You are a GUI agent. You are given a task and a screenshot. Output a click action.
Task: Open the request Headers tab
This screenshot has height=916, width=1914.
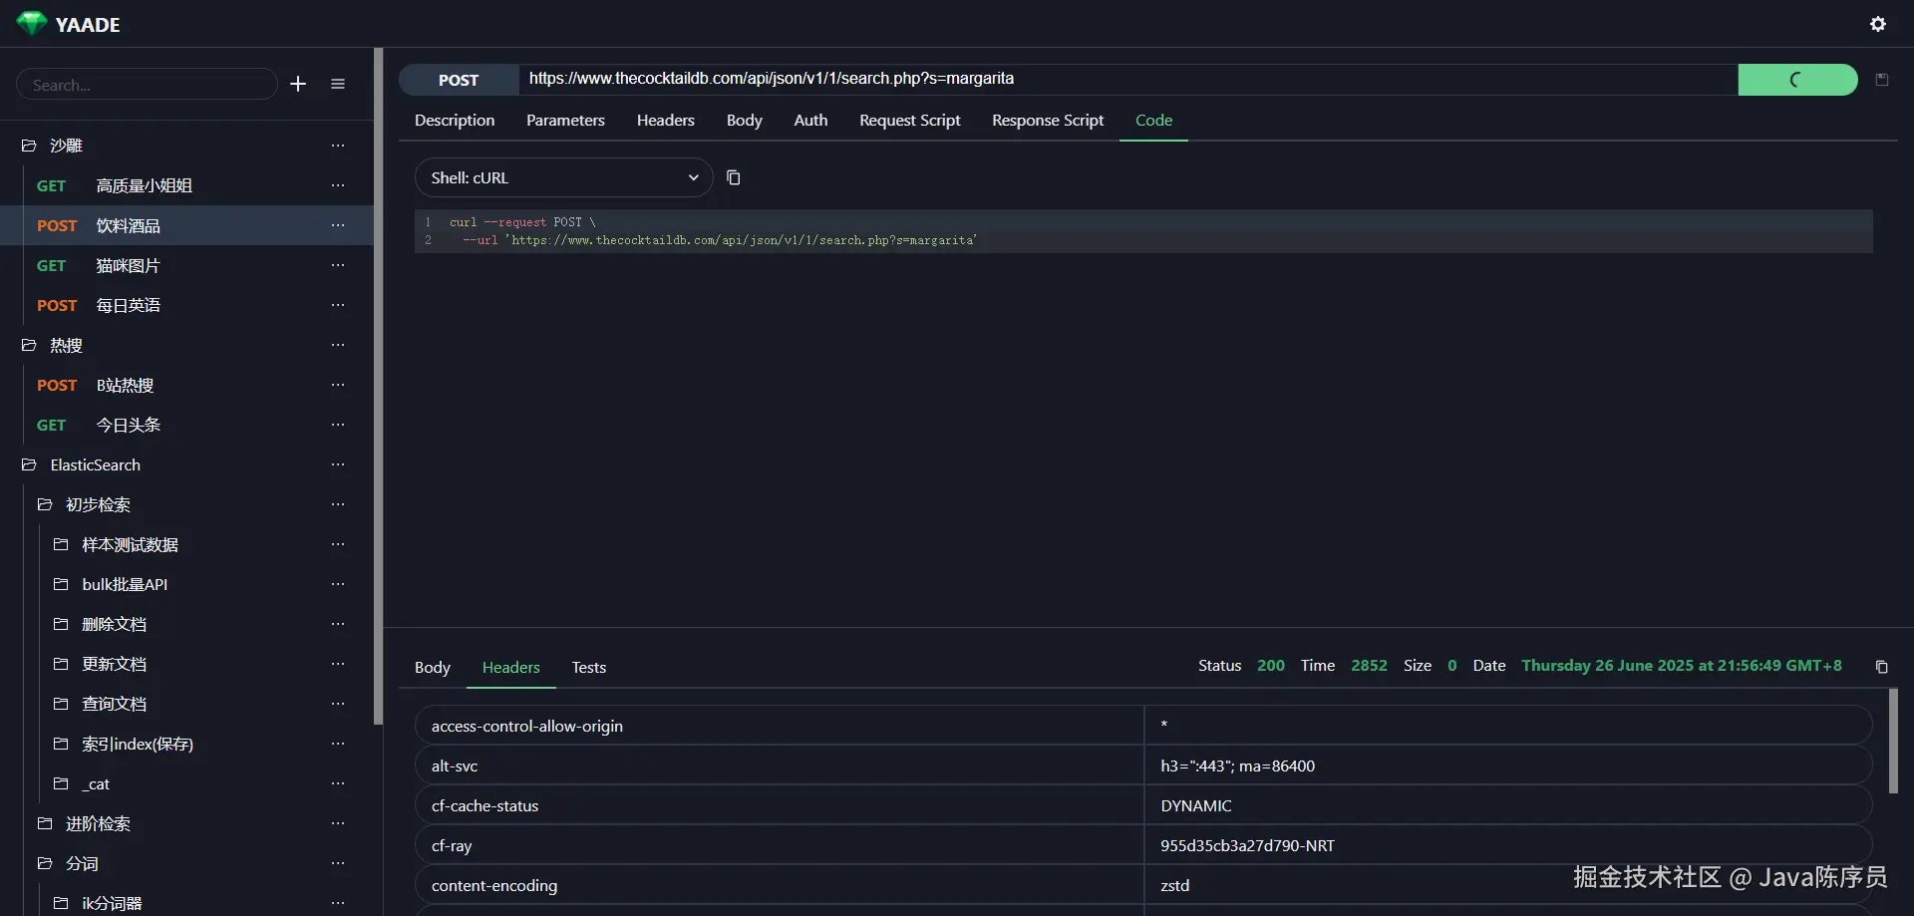[666, 121]
